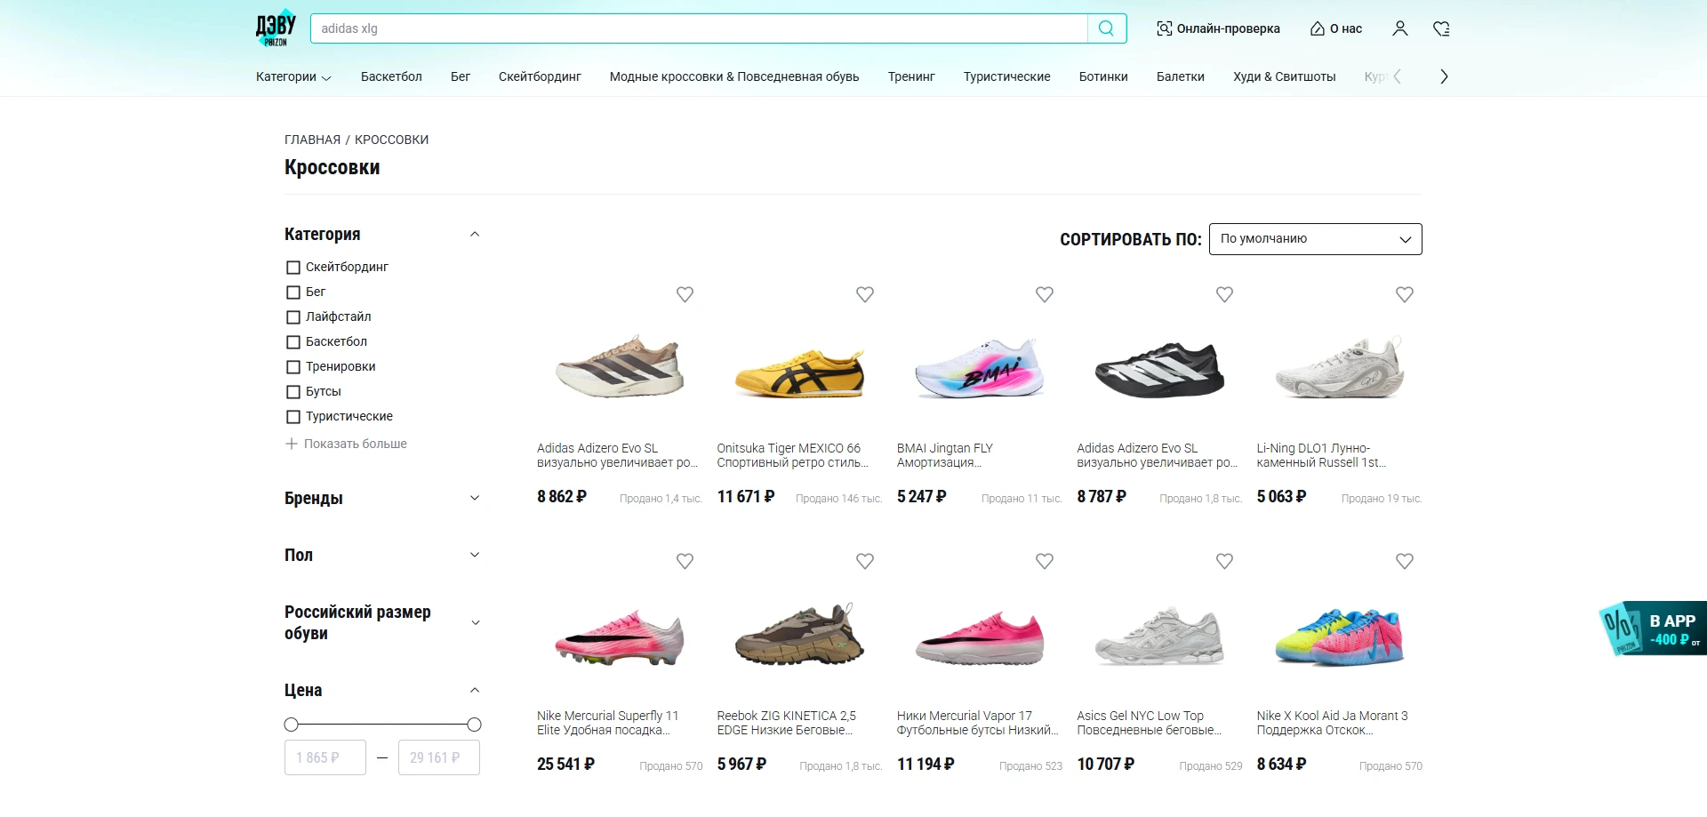The image size is (1707, 817).
Task: Expand the Пол filter section
Action: tap(475, 555)
